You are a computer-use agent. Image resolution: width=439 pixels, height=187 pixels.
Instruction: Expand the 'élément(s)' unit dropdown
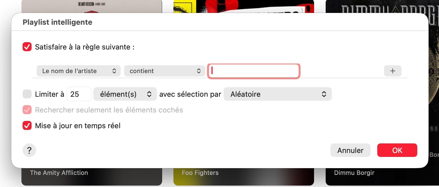point(125,94)
